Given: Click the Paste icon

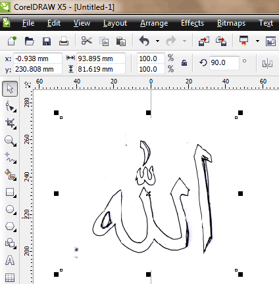Looking at the screenshot, I should (121, 41).
